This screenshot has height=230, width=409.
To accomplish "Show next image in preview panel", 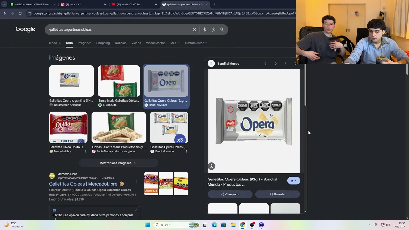I will click(x=275, y=64).
